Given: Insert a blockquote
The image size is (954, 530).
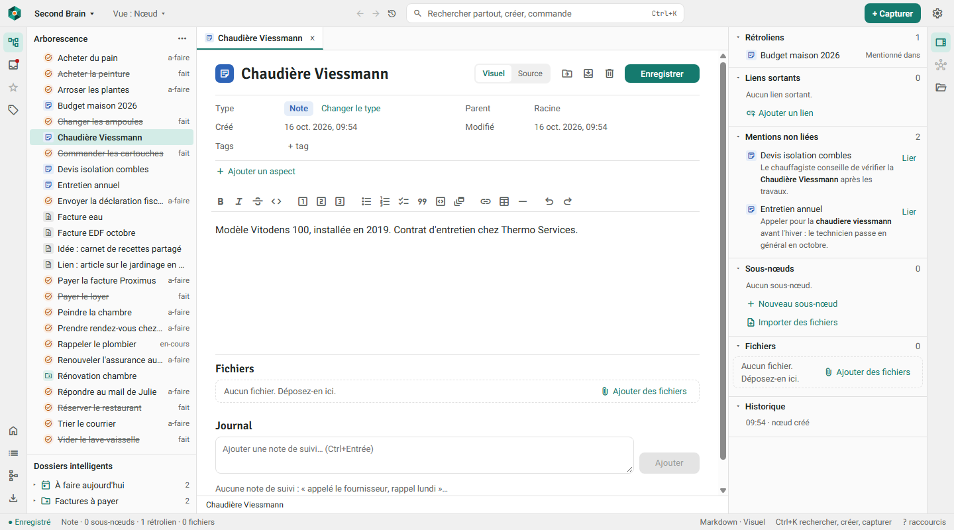Looking at the screenshot, I should 422,201.
